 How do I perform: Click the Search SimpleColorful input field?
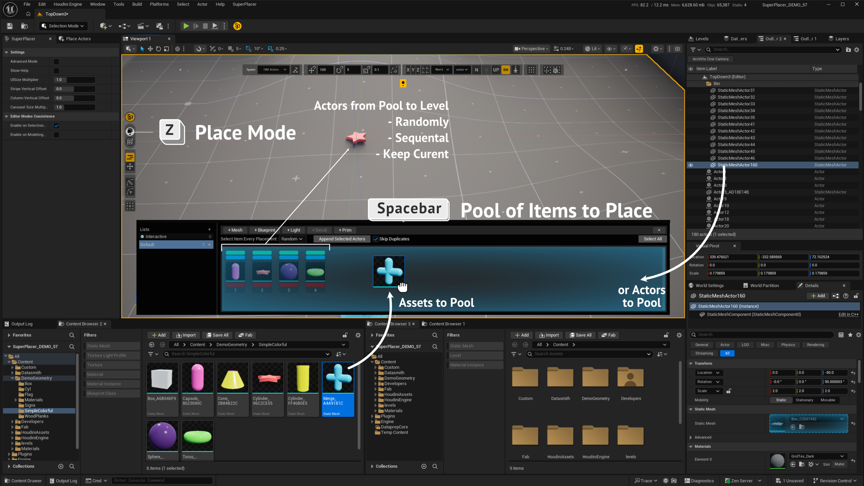(247, 354)
